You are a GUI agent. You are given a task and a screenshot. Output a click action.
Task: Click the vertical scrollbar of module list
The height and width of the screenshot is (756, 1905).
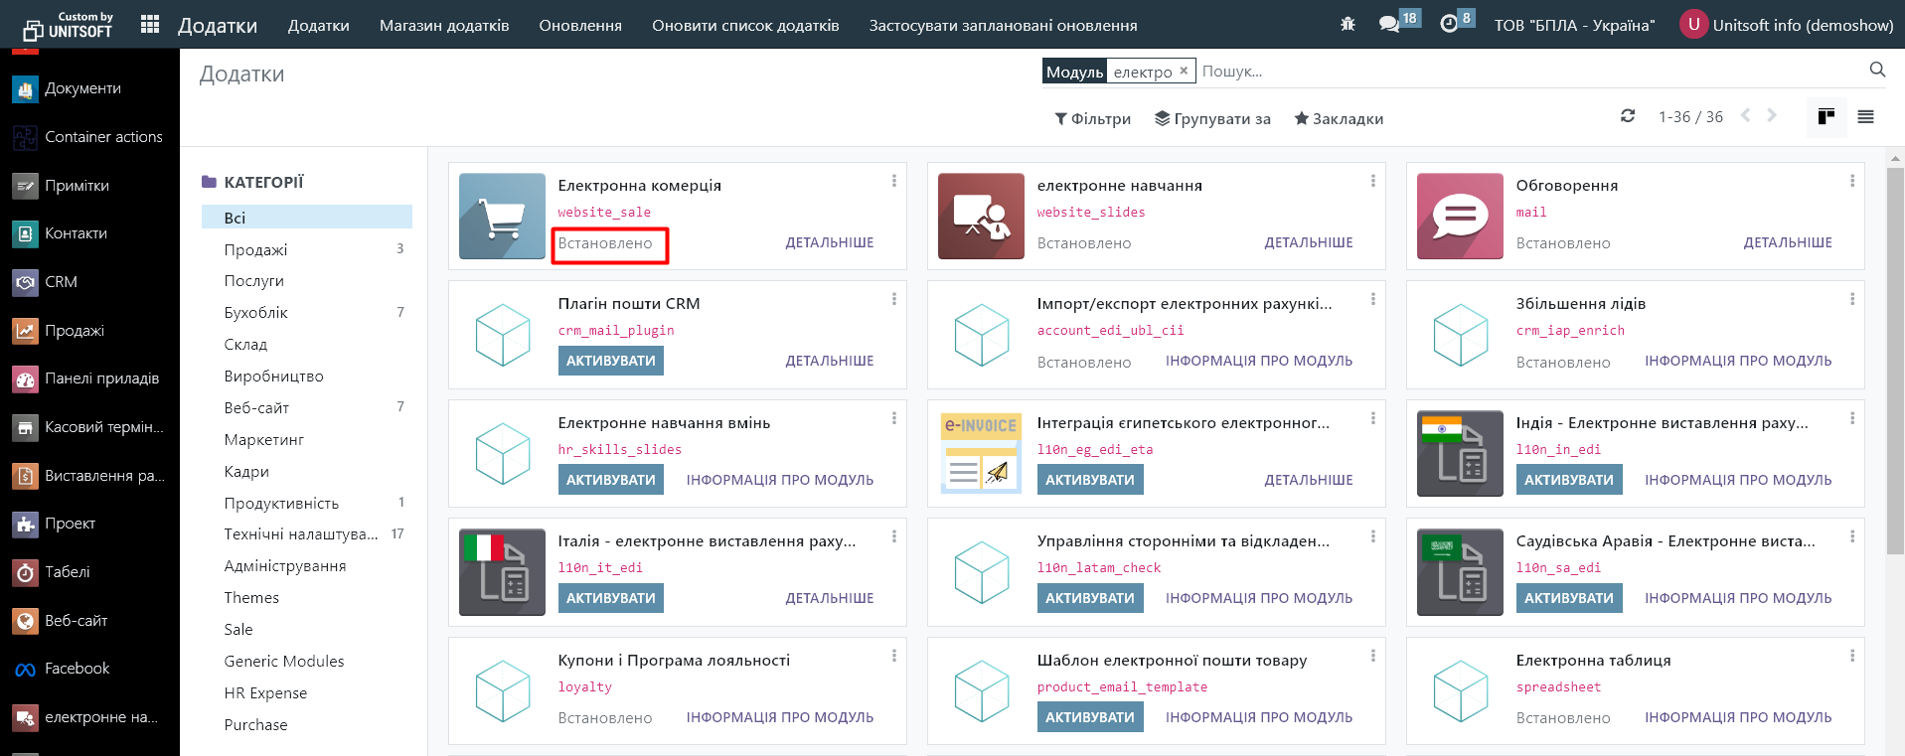[1895, 358]
